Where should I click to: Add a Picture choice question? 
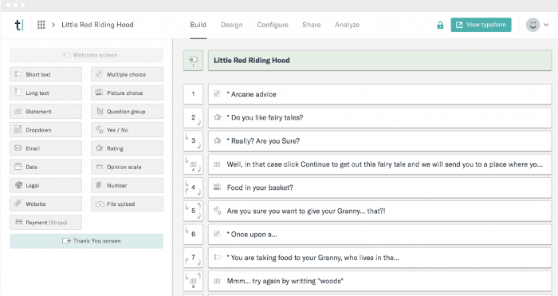127,93
